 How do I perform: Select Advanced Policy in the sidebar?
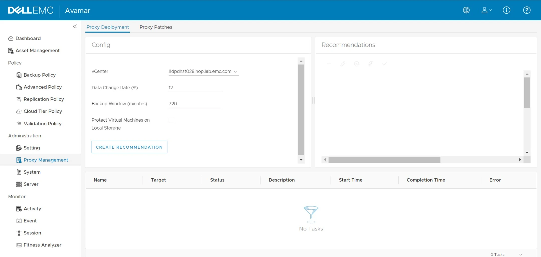[x=39, y=87]
